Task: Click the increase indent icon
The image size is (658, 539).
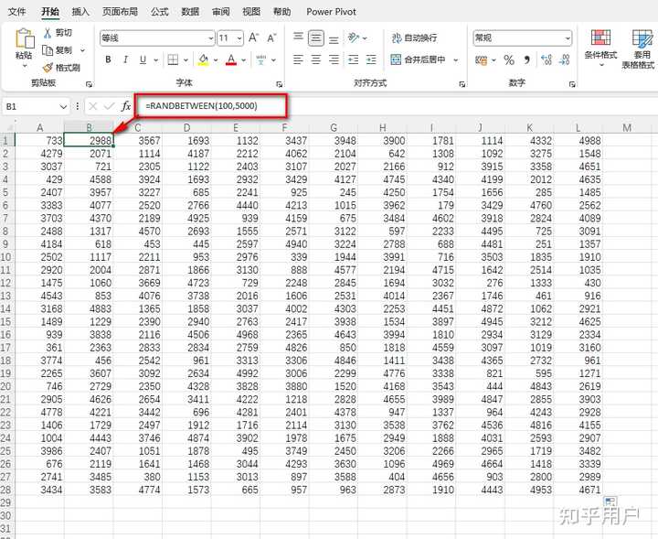Action: tap(371, 59)
